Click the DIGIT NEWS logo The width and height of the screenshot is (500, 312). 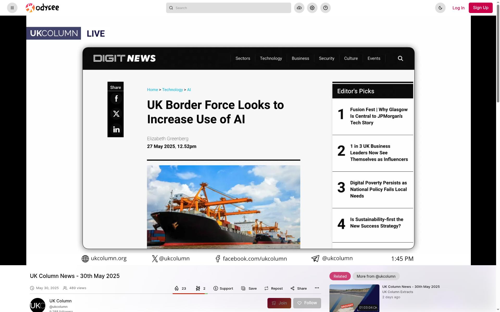124,58
